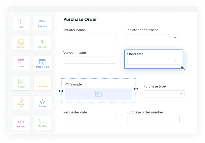This screenshot has width=205, height=143.
Task: Focus the Vendor master input field
Action: [x=90, y=60]
